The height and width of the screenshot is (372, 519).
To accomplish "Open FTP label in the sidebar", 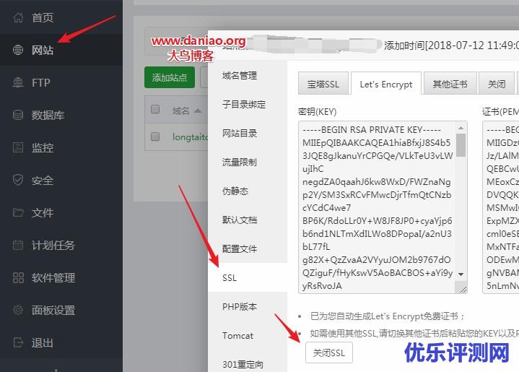I will [x=40, y=82].
